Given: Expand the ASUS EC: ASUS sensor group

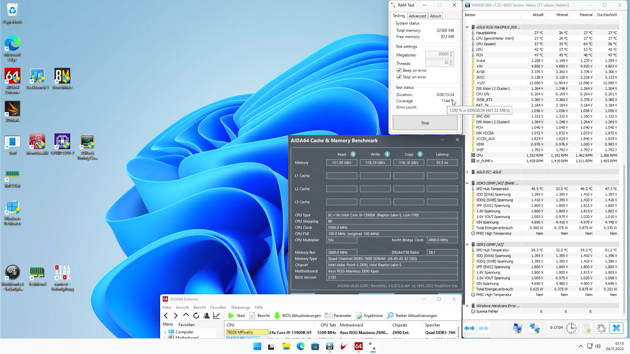Looking at the screenshot, I should point(467,172).
